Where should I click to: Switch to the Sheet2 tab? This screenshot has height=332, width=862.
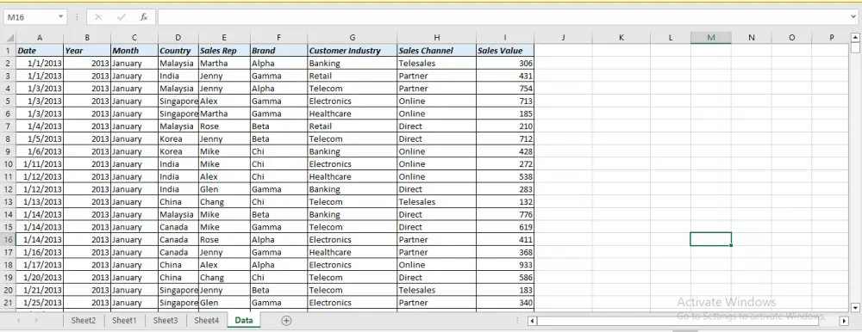click(84, 321)
